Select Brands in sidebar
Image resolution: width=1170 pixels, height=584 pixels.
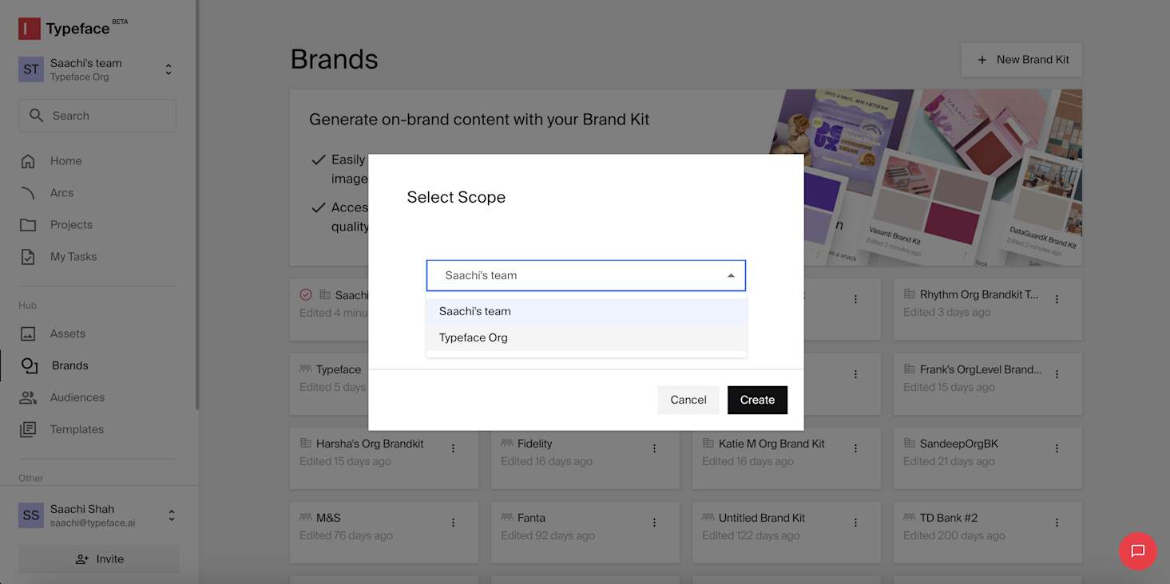point(70,365)
